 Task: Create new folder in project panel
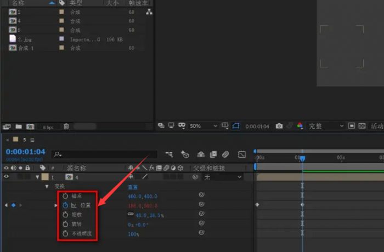pyautogui.click(x=19, y=127)
